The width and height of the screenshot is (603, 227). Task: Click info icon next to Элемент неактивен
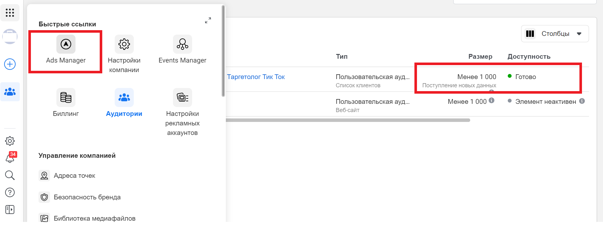click(582, 101)
